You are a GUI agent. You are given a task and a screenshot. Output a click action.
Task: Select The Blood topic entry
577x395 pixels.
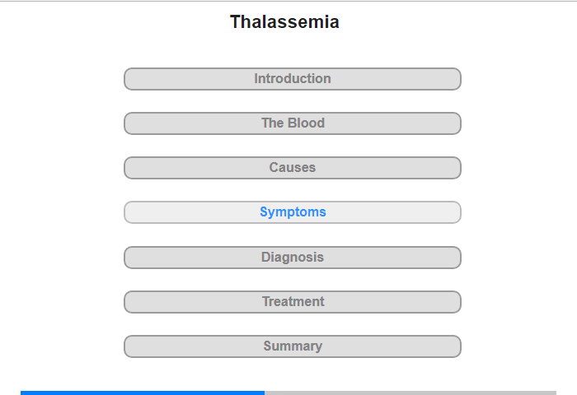pos(293,123)
